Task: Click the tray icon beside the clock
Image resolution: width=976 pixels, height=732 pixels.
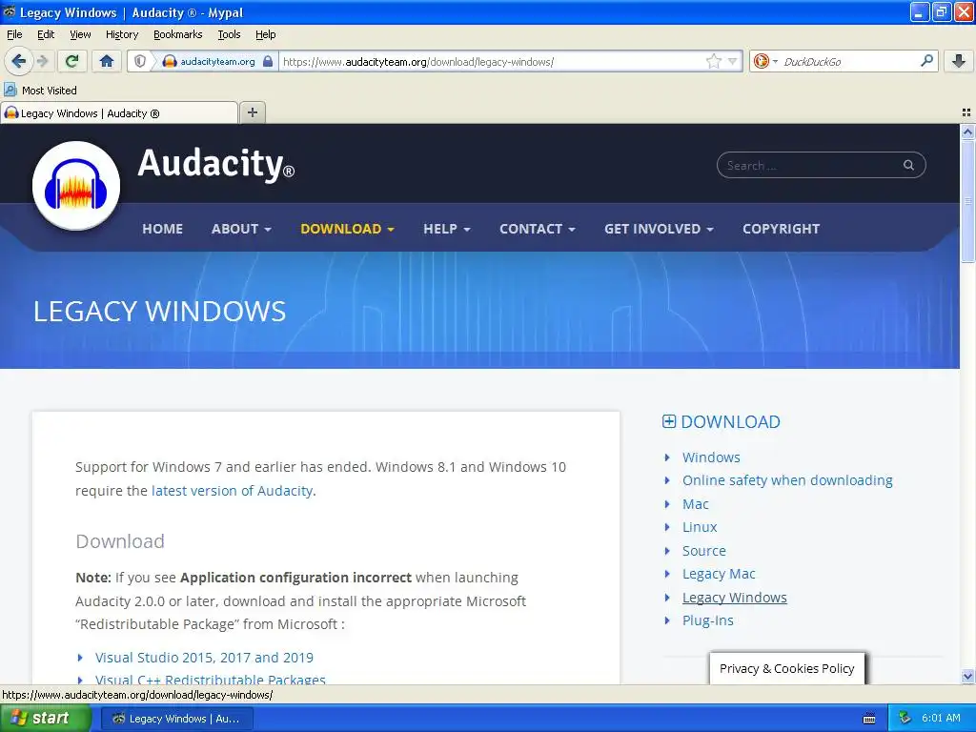Action: pyautogui.click(x=905, y=718)
